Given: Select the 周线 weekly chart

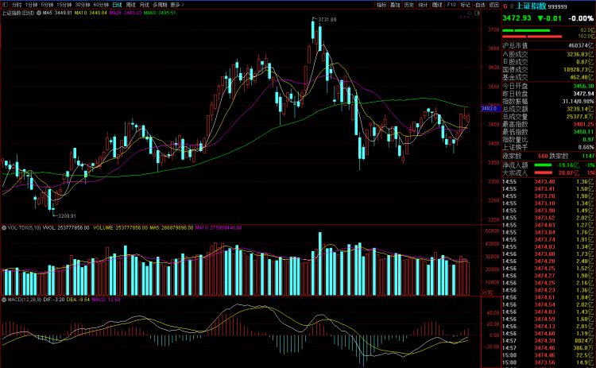Looking at the screenshot, I should click(x=132, y=5).
